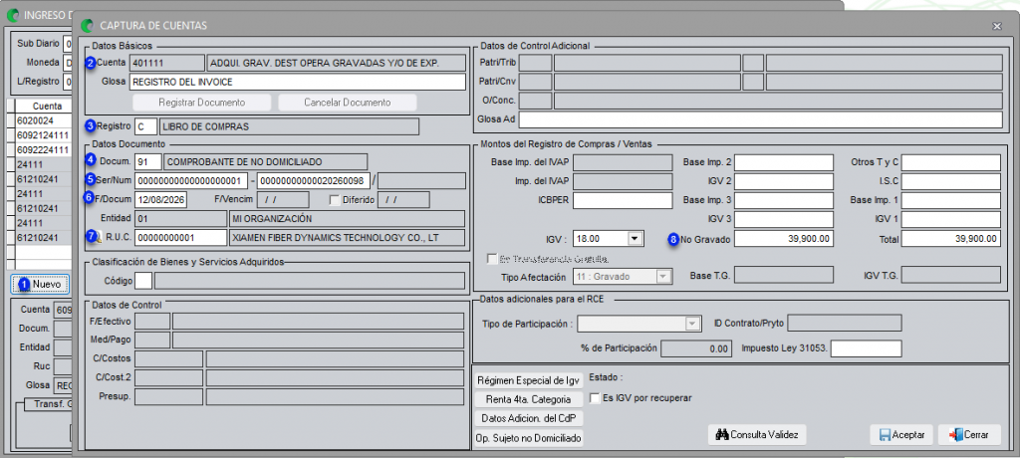Click the exit door icon on Cerrar
Image resolution: width=1020 pixels, height=458 pixels.
tap(955, 435)
